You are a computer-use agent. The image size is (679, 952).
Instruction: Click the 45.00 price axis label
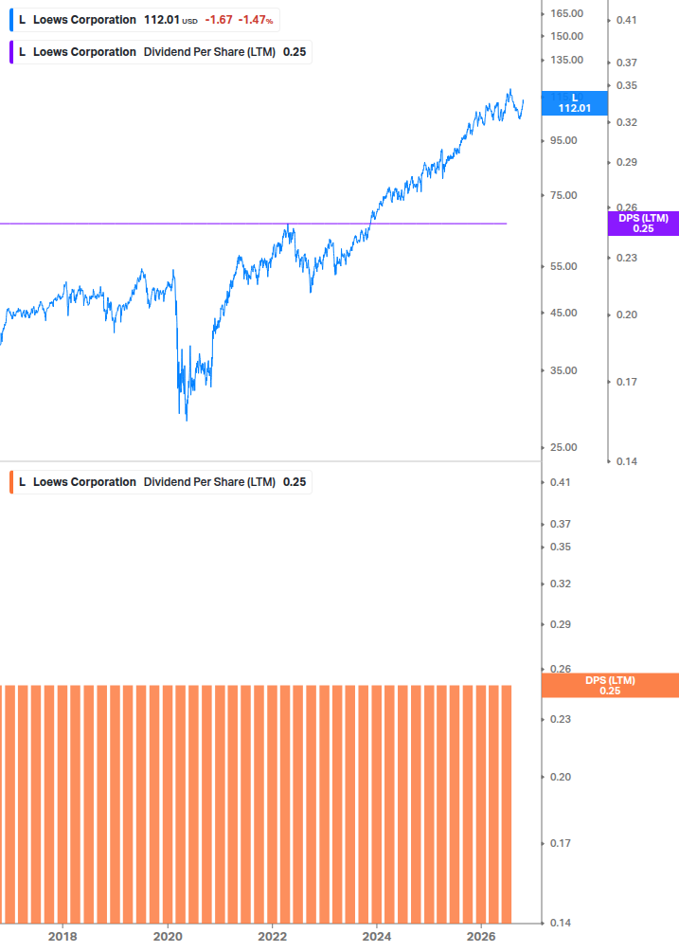563,314
